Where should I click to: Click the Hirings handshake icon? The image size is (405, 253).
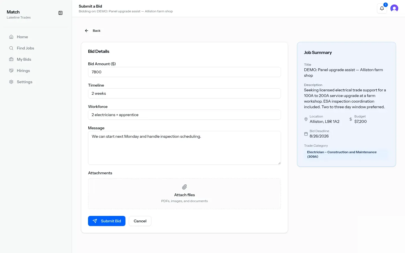click(11, 71)
